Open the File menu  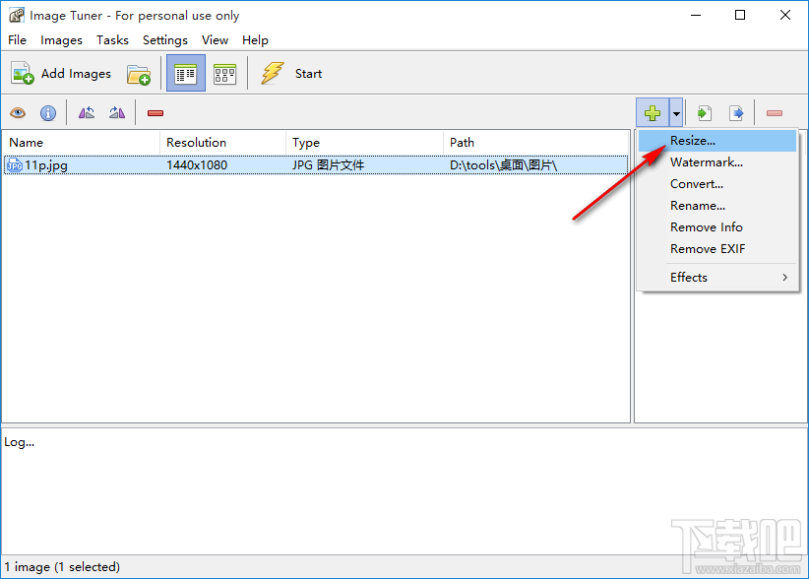(17, 40)
